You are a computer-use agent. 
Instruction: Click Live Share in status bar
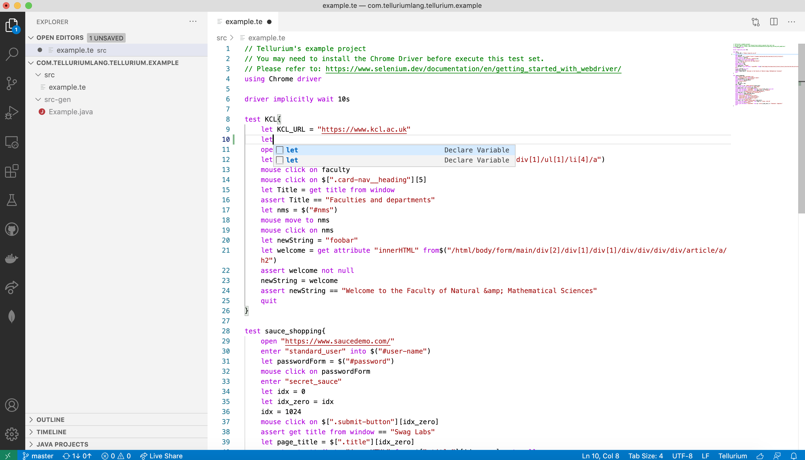point(162,456)
